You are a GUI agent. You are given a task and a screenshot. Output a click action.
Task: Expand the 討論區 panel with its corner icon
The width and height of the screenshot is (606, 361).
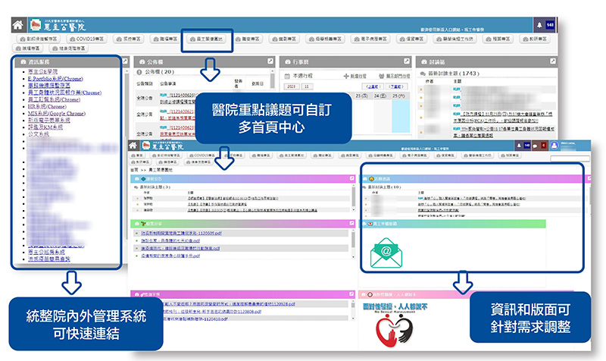tap(553, 61)
